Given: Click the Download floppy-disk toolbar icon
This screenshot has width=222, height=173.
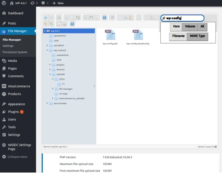Looking at the screenshot, I should 91,18.
